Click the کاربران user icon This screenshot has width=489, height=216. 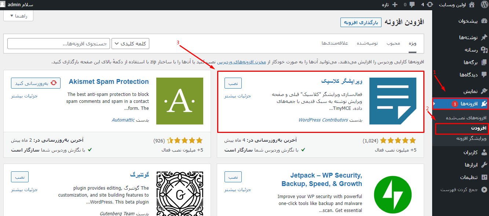[x=484, y=152]
